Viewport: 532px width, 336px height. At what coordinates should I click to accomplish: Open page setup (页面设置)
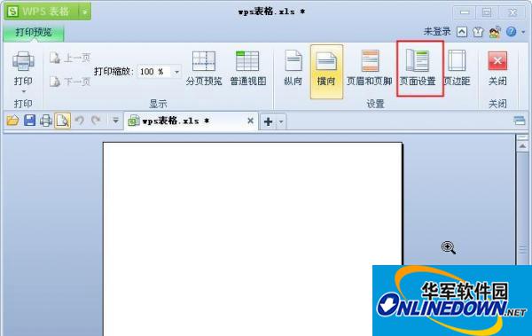tap(418, 68)
